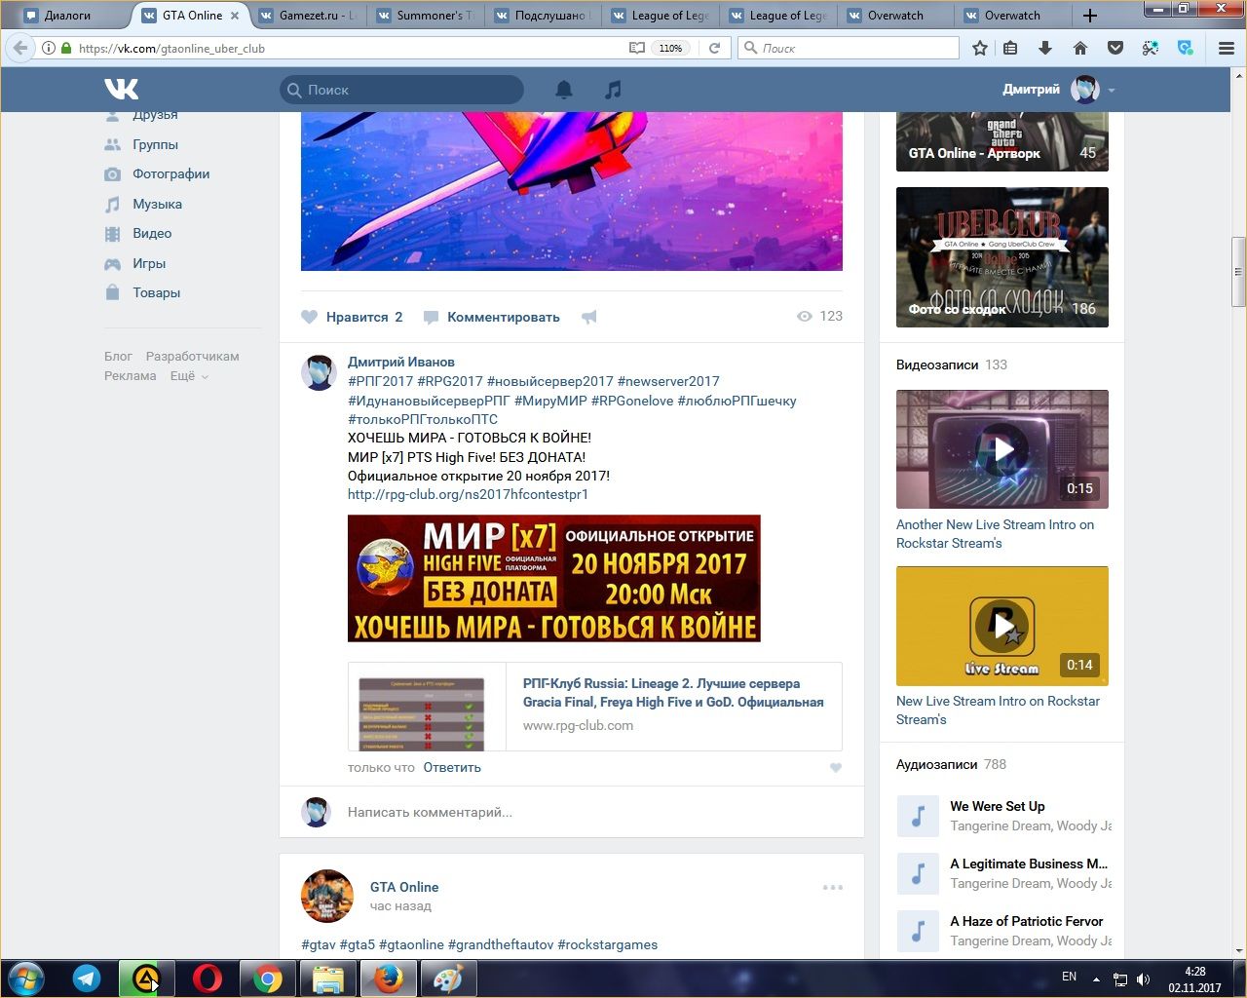Viewport: 1247px width, 998px height.
Task: Open Фотографии in left sidebar
Action: tap(170, 174)
